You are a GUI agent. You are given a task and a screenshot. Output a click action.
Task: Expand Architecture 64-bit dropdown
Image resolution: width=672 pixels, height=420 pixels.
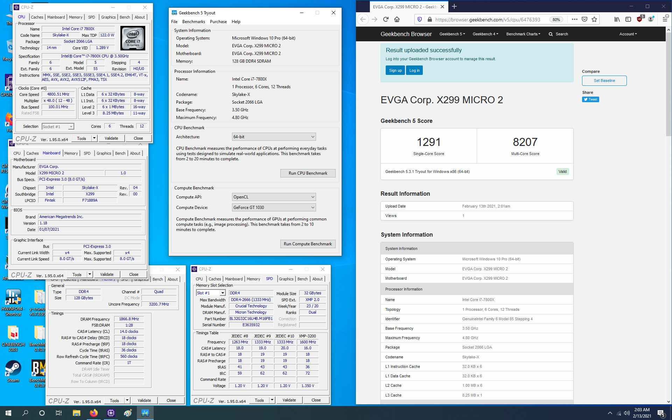[x=274, y=137]
